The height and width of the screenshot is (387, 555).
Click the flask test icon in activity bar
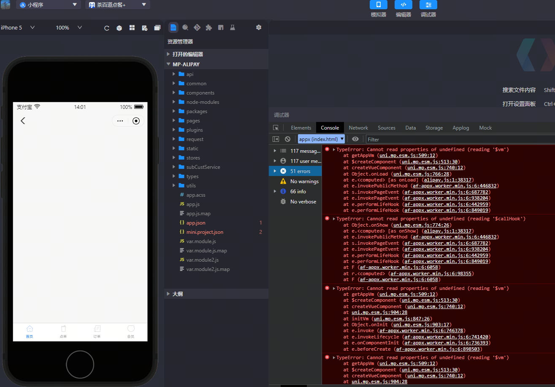(232, 27)
